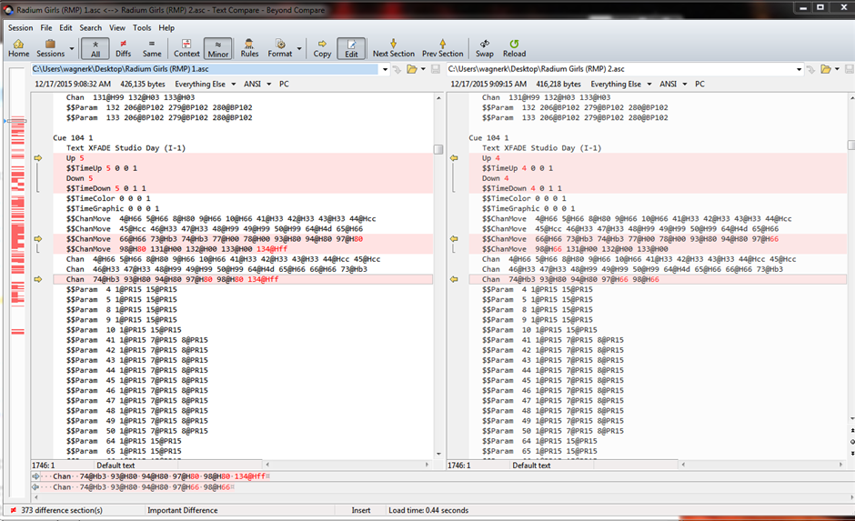Image resolution: width=855 pixels, height=521 pixels.
Task: Jump to Next Section
Action: (393, 48)
